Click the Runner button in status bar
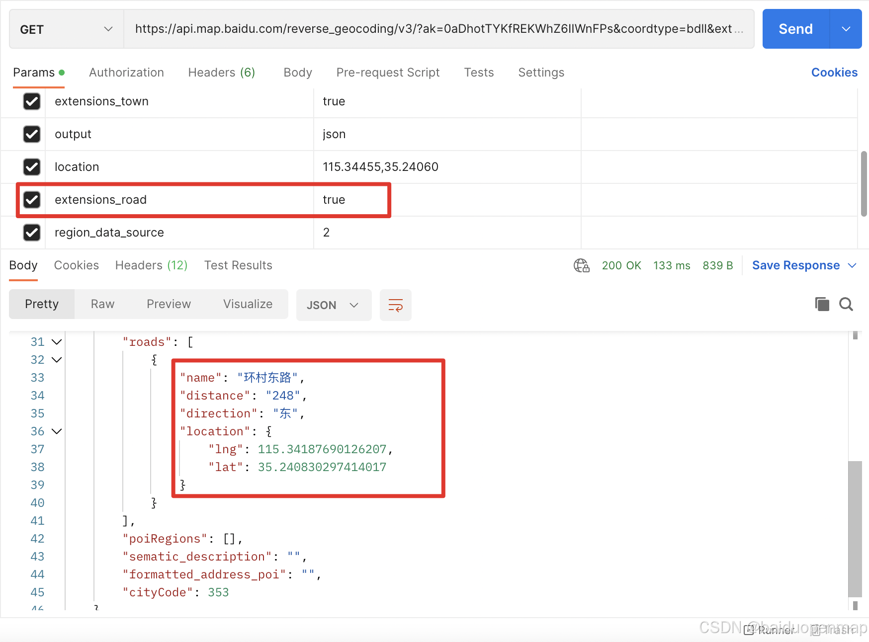The image size is (869, 642). [769, 630]
